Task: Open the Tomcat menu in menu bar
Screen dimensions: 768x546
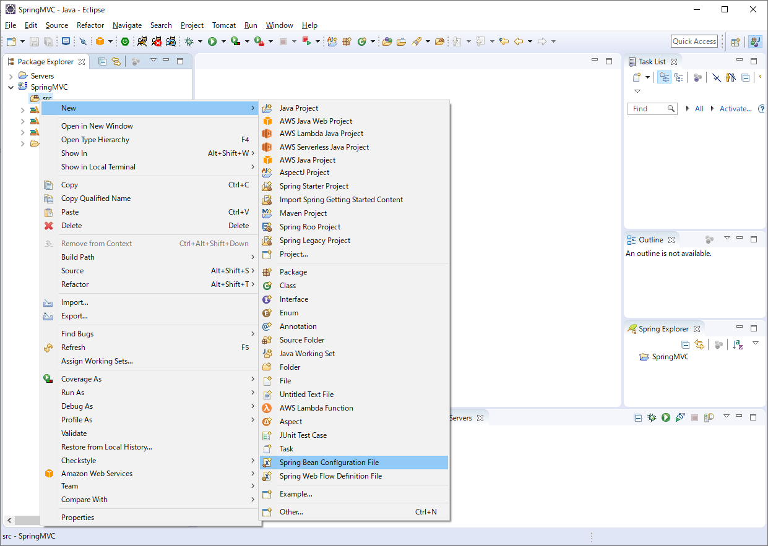Action: tap(223, 25)
